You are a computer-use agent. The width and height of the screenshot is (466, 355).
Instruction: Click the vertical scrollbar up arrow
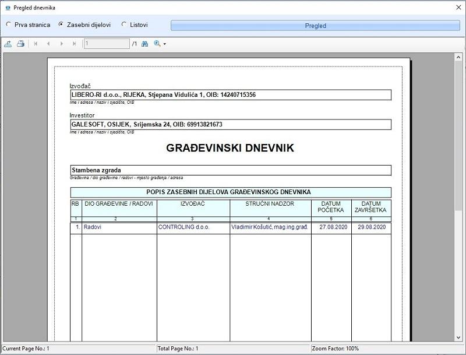coord(458,58)
